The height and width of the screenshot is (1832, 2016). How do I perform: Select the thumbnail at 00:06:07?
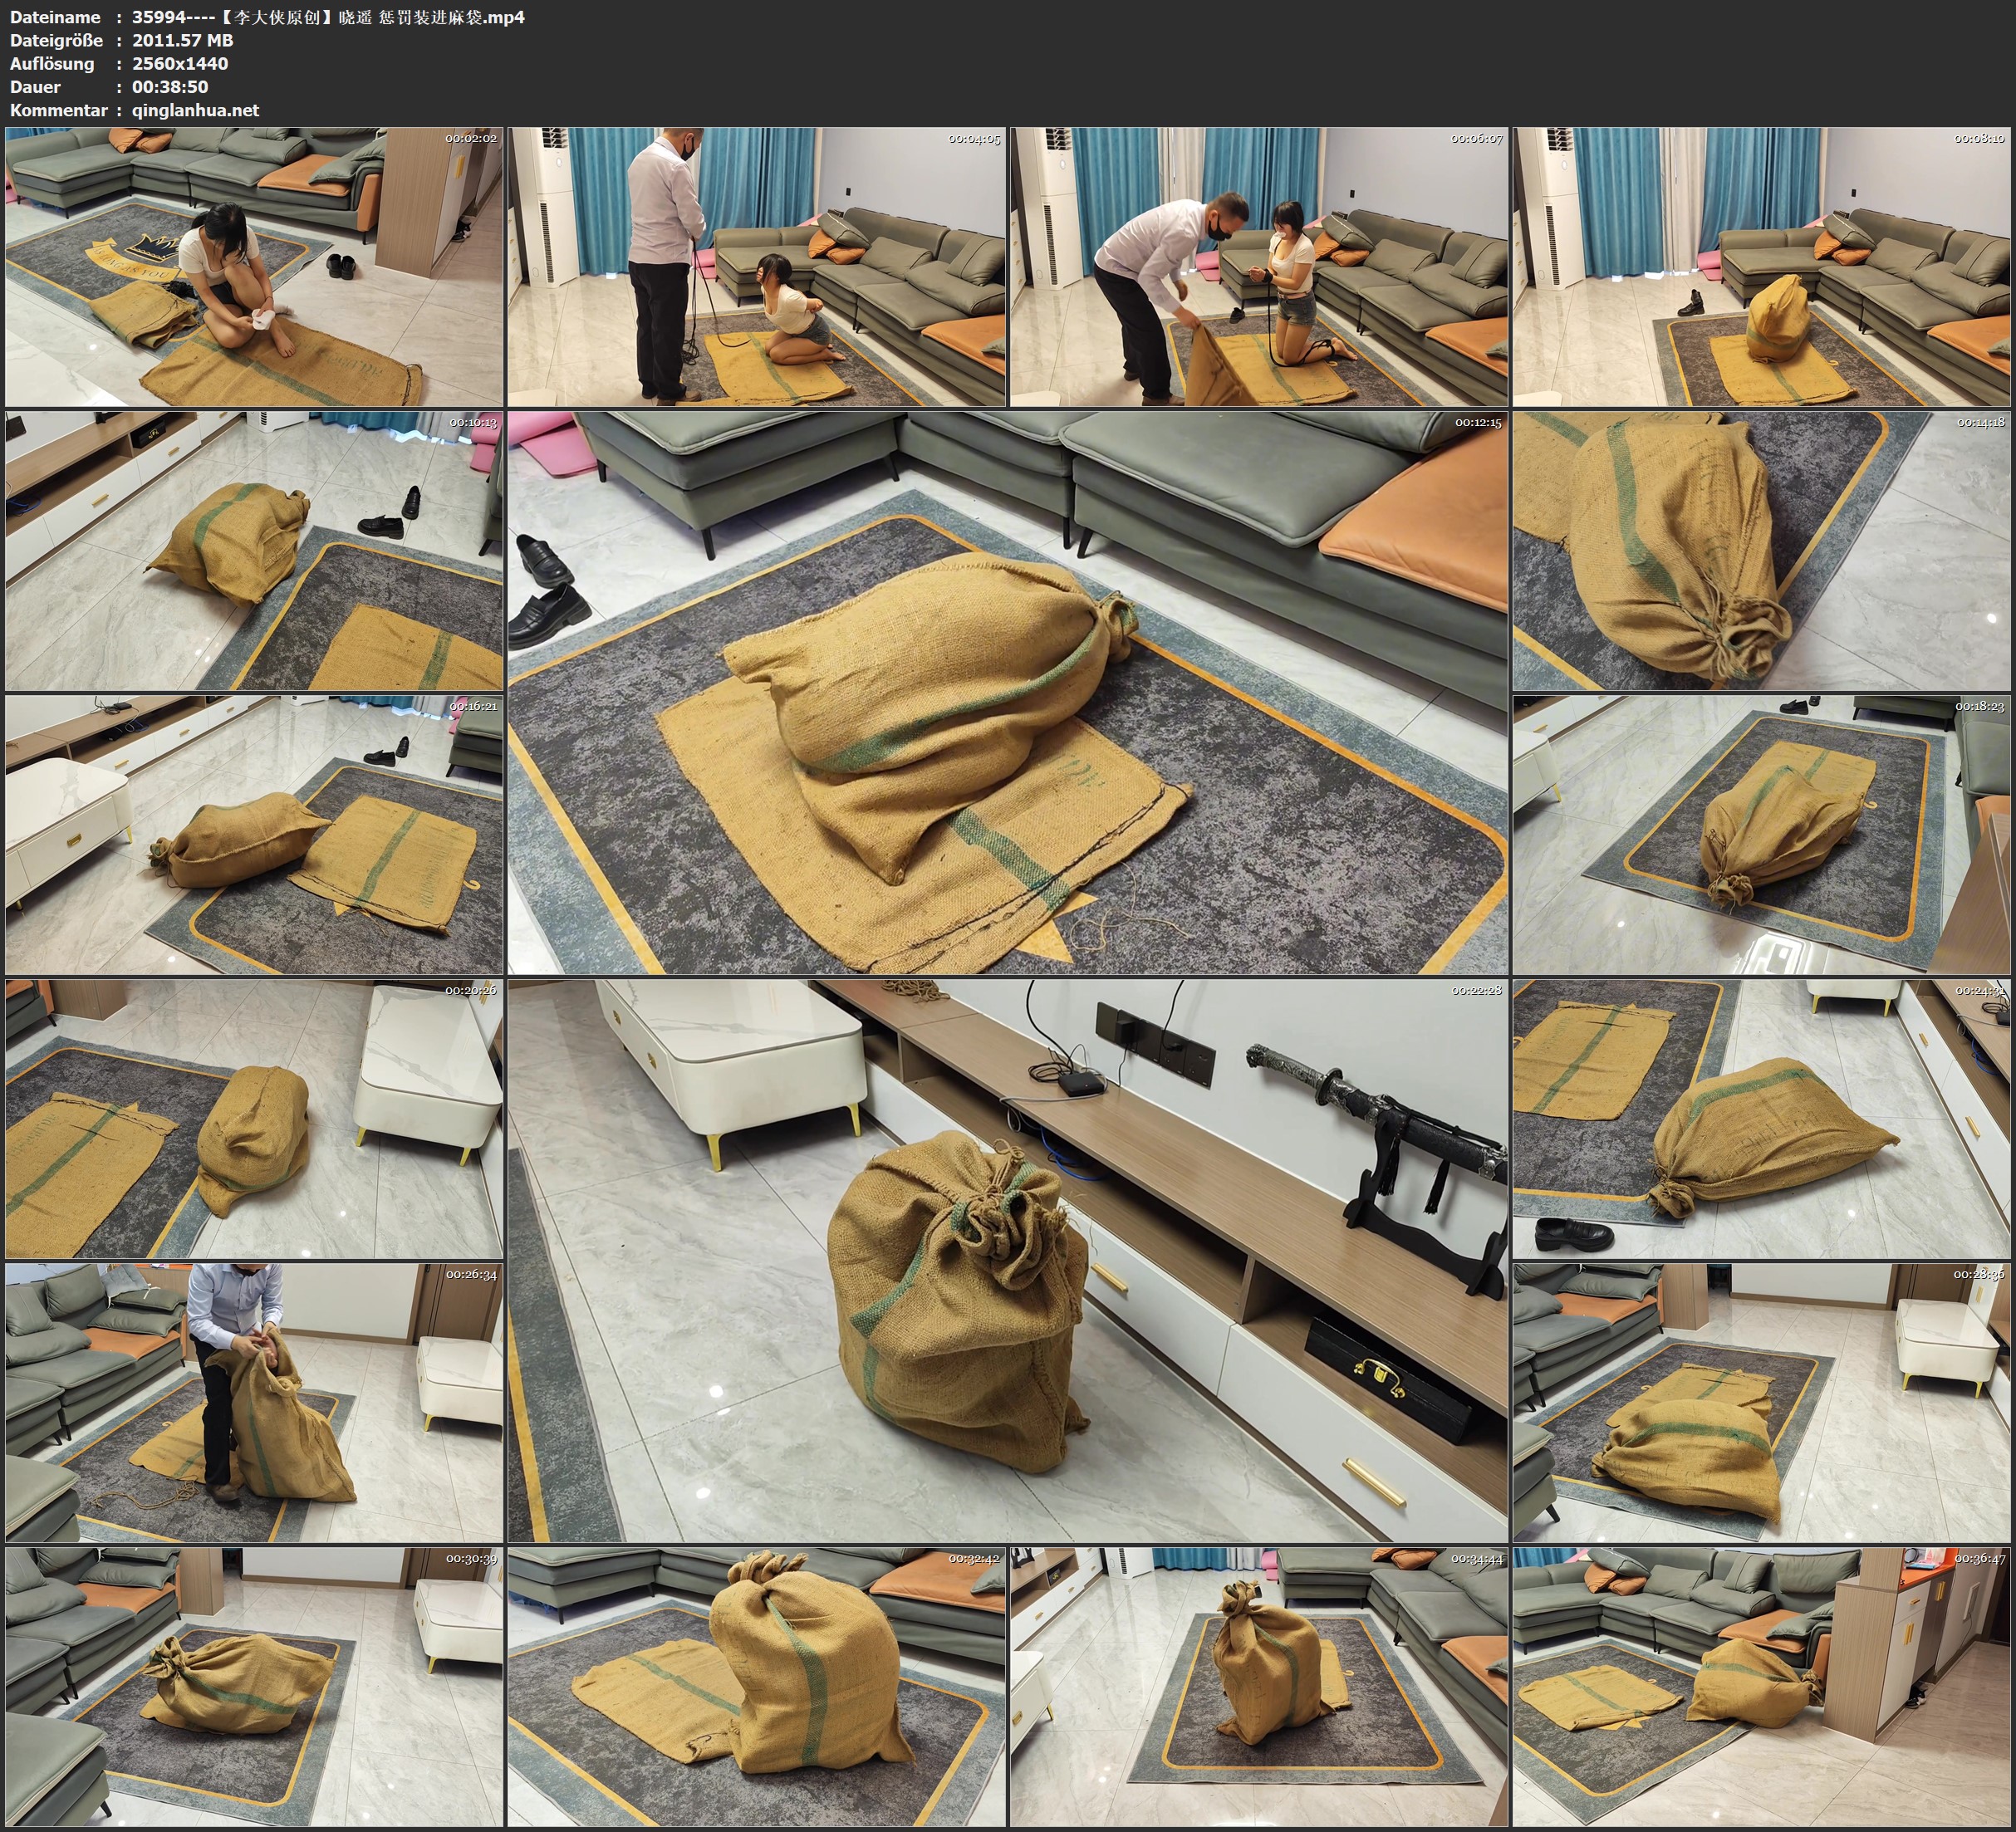tap(1259, 267)
